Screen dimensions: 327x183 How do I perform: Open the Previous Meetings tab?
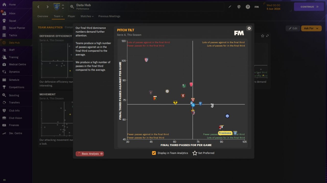pyautogui.click(x=109, y=16)
